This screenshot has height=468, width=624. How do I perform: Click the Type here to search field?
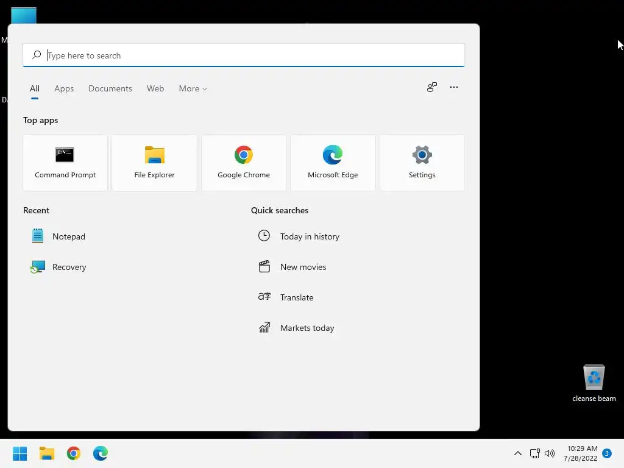pos(244,55)
